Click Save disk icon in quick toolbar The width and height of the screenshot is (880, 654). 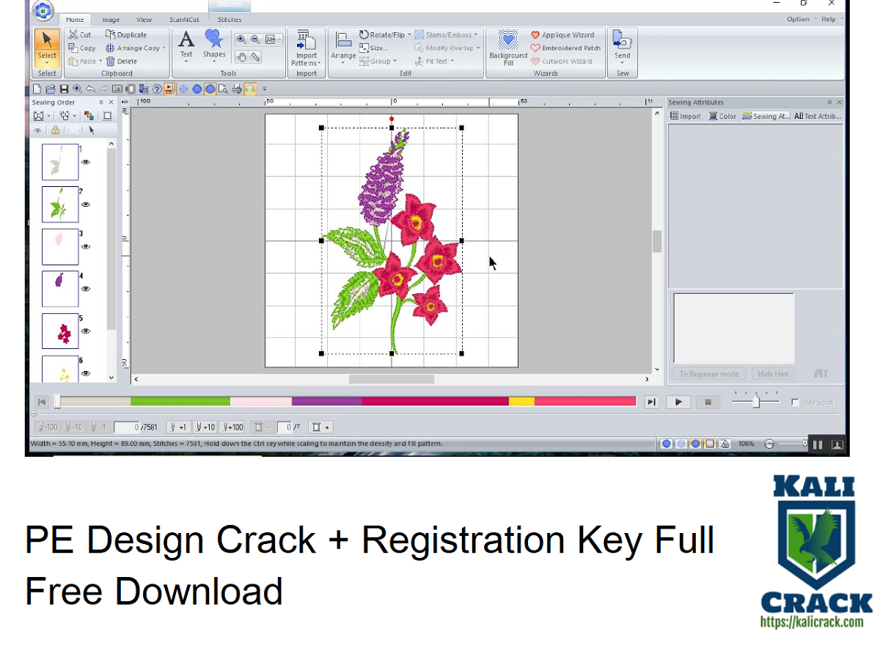click(x=64, y=89)
